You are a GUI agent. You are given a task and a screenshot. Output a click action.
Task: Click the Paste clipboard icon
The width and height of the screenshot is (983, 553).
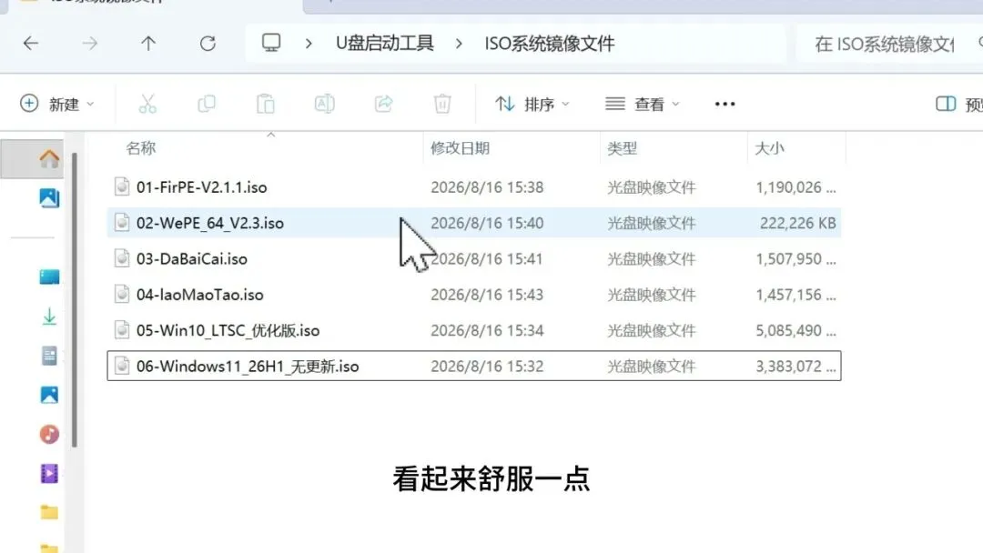tap(265, 104)
